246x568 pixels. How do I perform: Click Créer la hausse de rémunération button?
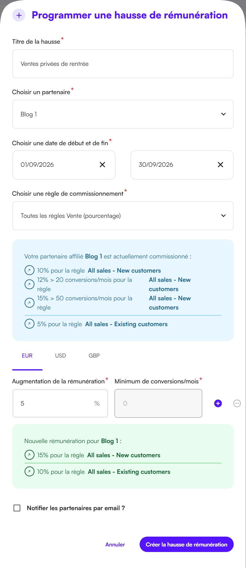(187, 544)
